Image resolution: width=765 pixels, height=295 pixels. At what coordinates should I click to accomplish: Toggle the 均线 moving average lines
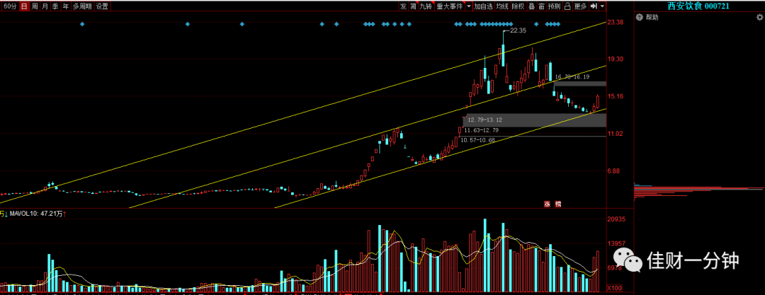(502, 6)
